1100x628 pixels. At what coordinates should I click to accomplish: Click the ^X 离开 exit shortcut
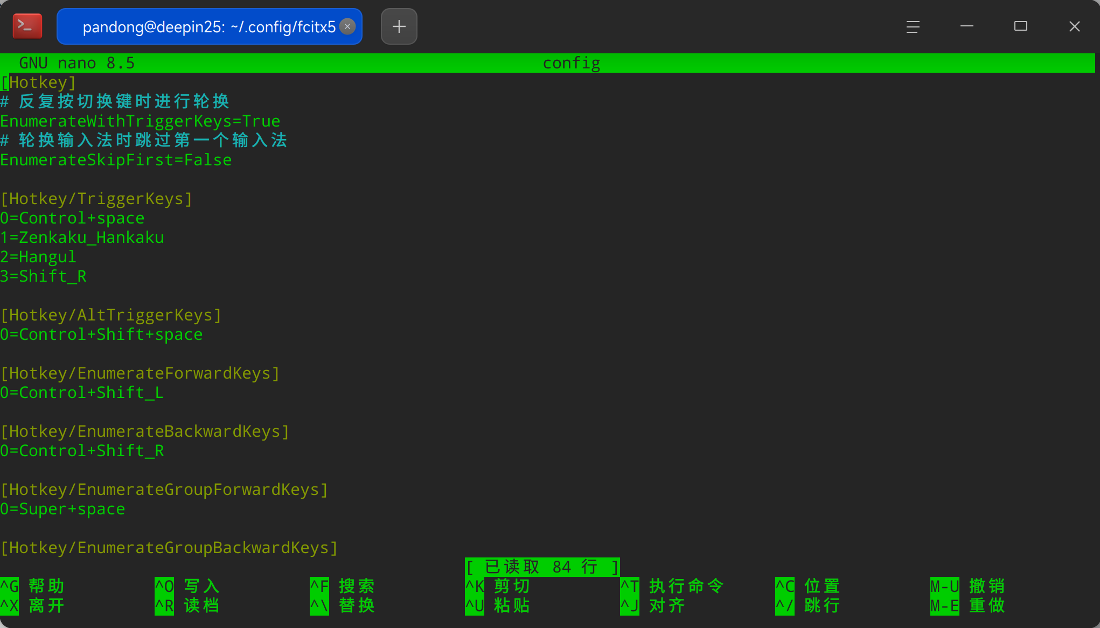click(x=32, y=605)
